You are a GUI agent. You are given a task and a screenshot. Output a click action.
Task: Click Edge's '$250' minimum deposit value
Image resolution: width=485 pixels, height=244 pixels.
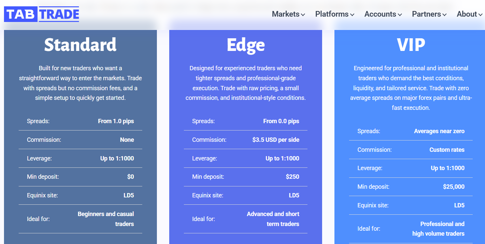292,177
